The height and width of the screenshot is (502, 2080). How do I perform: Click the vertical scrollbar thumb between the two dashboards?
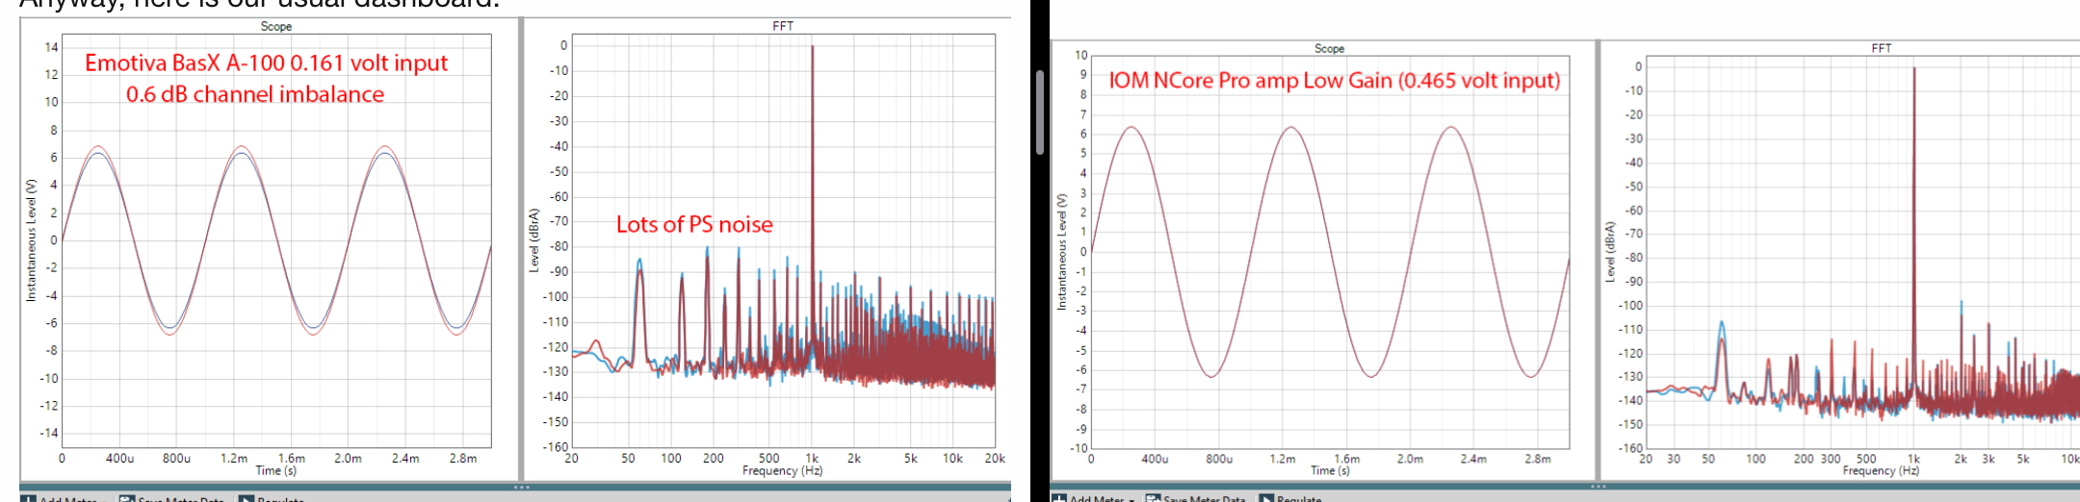point(1040,112)
